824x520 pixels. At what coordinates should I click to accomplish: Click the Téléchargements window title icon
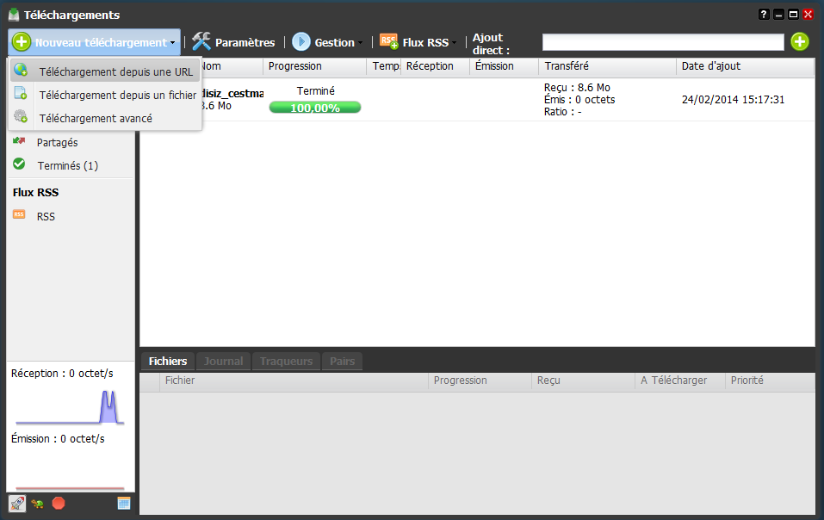point(14,15)
